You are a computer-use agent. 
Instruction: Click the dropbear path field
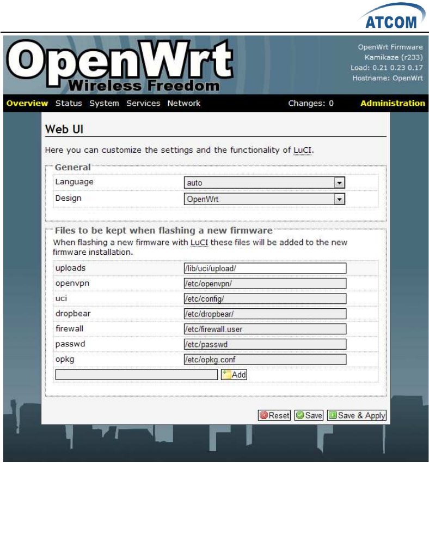(265, 314)
